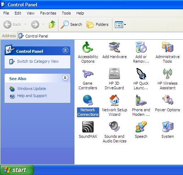Image resolution: width=183 pixels, height=175 pixels.
Task: Open the Tools menu
Action: point(66,13)
